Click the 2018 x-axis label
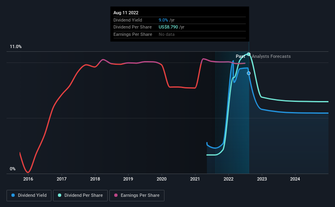Viewport: 335px width, 207px height. pos(95,179)
